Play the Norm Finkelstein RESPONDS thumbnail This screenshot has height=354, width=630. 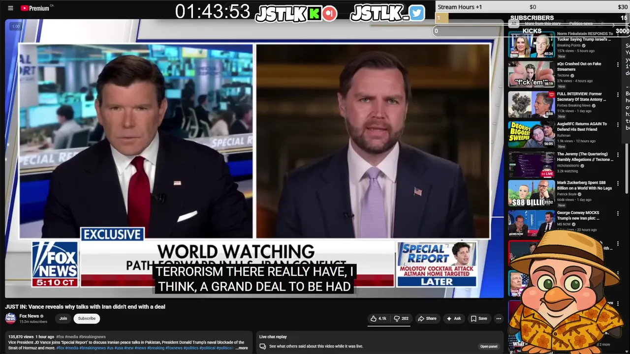(x=532, y=44)
